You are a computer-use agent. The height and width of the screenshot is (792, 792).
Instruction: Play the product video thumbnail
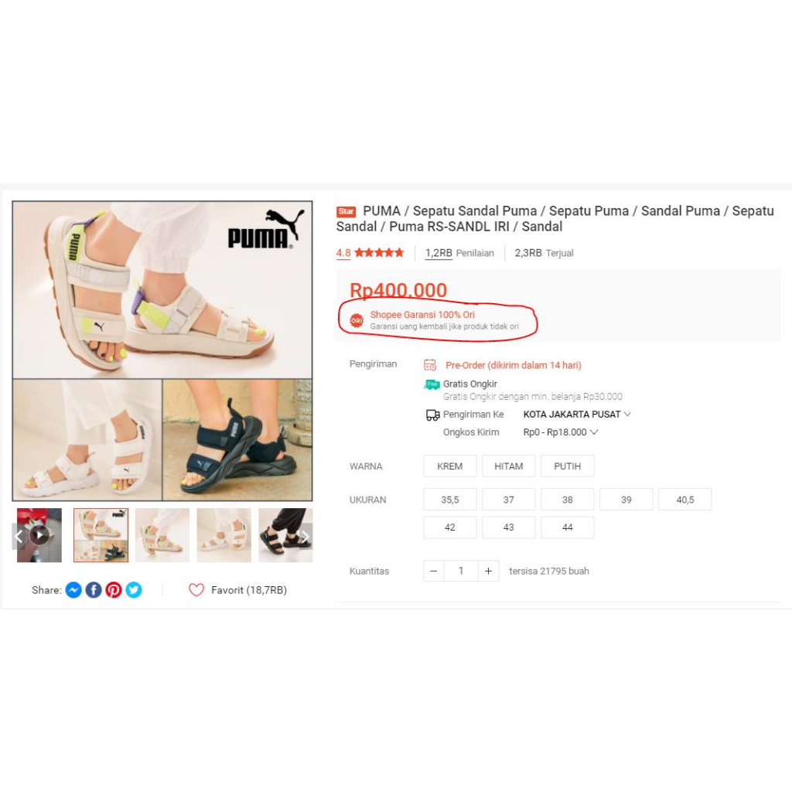[39, 535]
